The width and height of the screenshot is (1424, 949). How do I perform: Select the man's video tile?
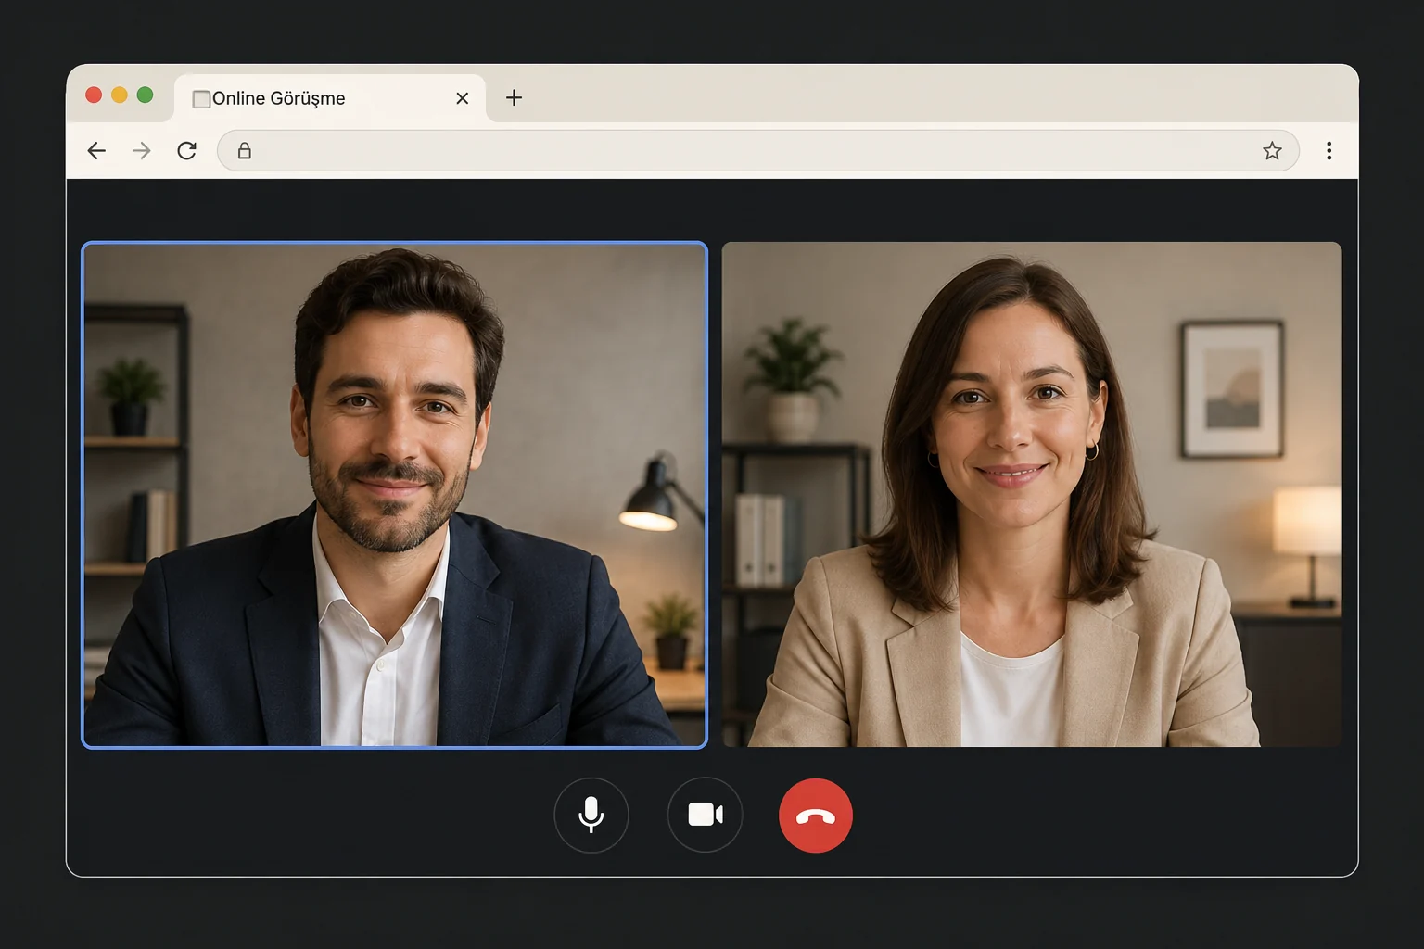(x=394, y=495)
